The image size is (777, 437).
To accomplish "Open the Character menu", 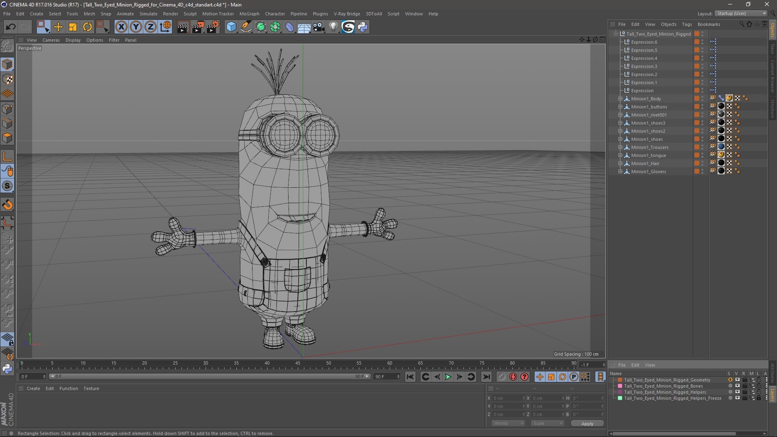I will (x=275, y=14).
